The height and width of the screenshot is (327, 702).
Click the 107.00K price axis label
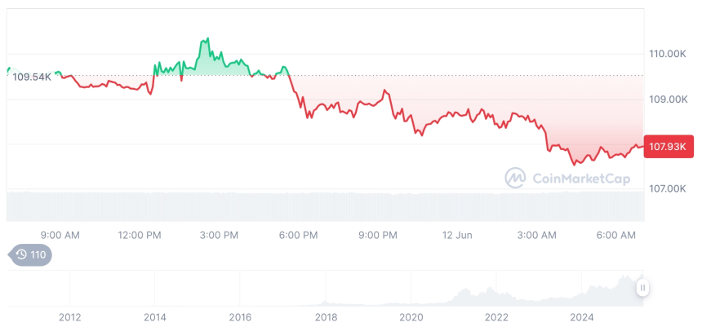(667, 188)
